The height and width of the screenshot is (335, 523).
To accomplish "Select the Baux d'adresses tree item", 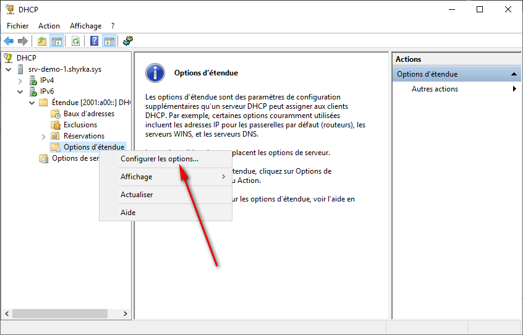I will (88, 114).
